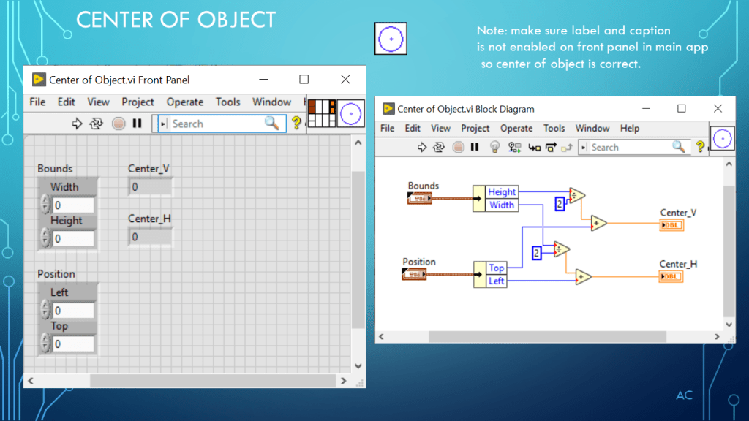
Task: Open Help menu in Block Diagram
Action: click(629, 128)
